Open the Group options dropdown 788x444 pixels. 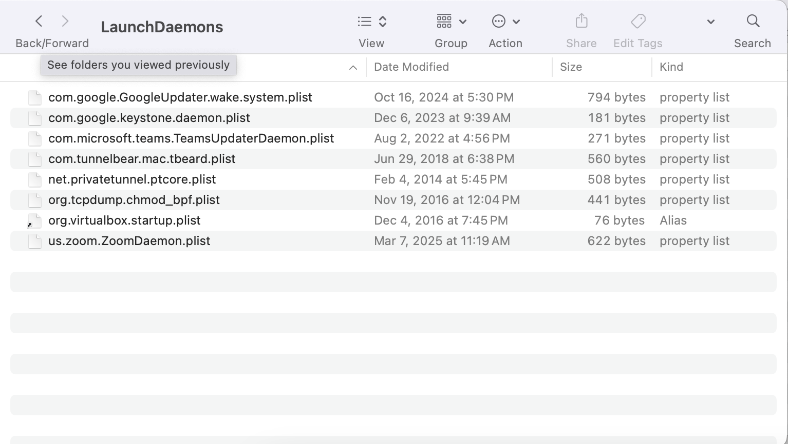(x=451, y=22)
